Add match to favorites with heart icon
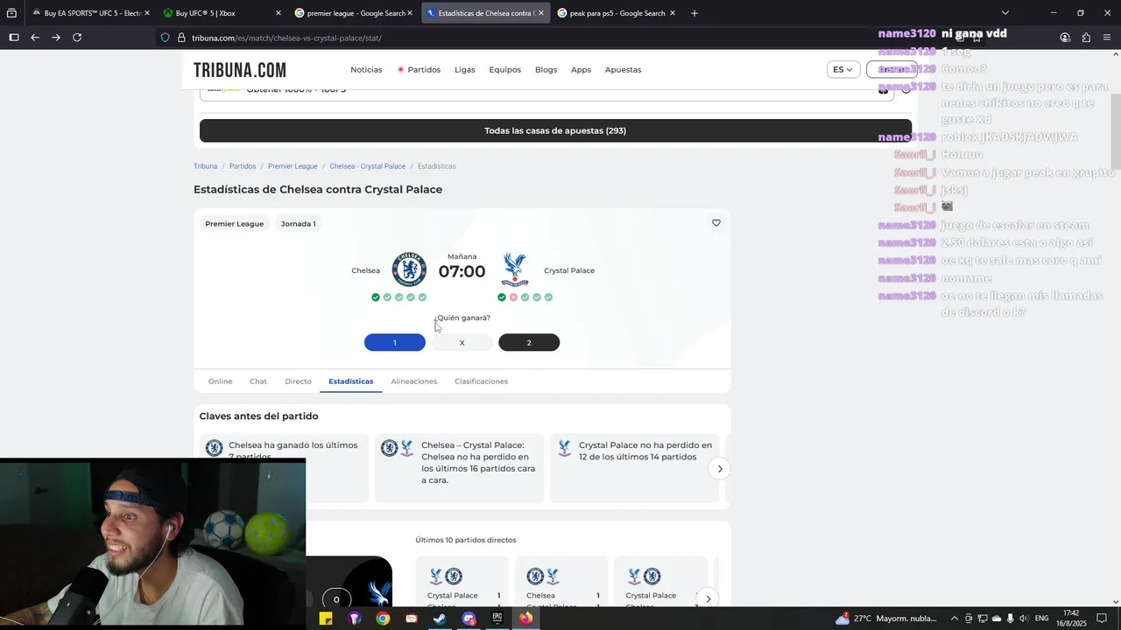1121x630 pixels. 716,223
